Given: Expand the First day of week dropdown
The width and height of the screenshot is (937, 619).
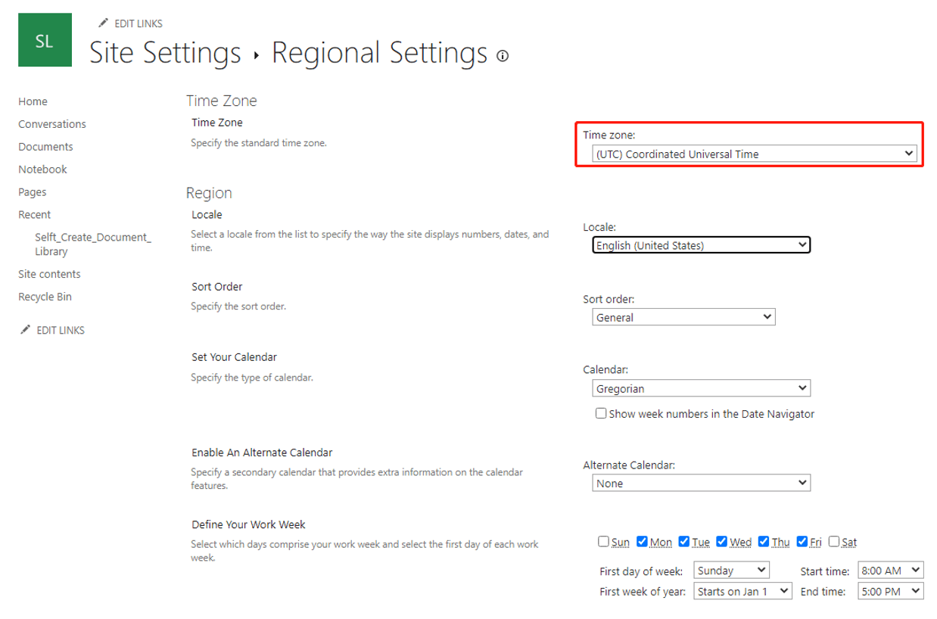Looking at the screenshot, I should click(731, 571).
